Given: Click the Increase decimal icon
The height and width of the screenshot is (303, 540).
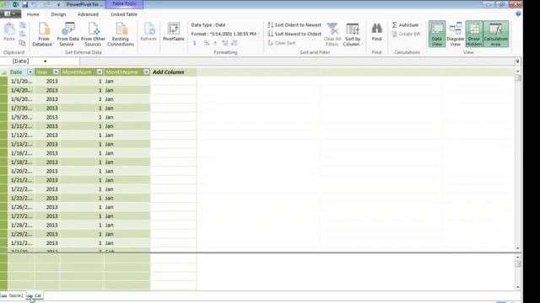Looking at the screenshot, I should [225, 43].
